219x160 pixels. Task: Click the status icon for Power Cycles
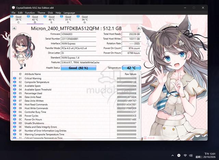click(x=14, y=116)
